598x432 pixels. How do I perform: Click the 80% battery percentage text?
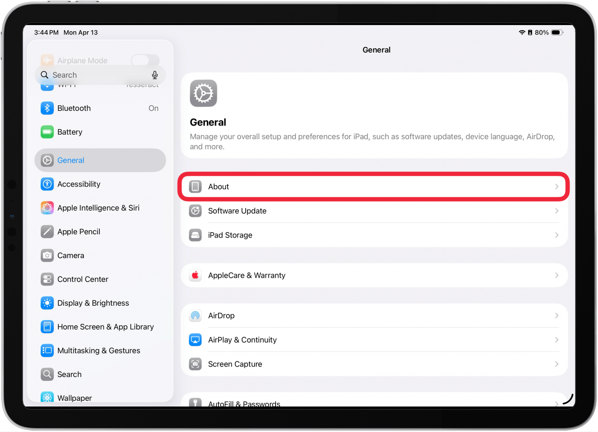pos(542,32)
